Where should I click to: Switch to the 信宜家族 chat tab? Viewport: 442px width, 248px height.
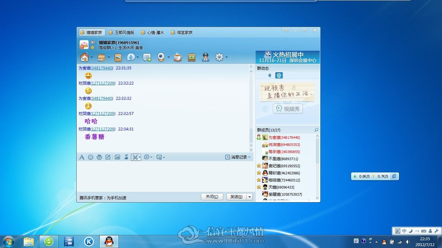182,32
